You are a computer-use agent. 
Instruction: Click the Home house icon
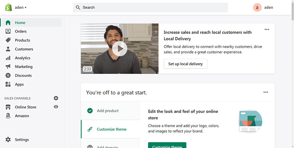pyautogui.click(x=8, y=23)
